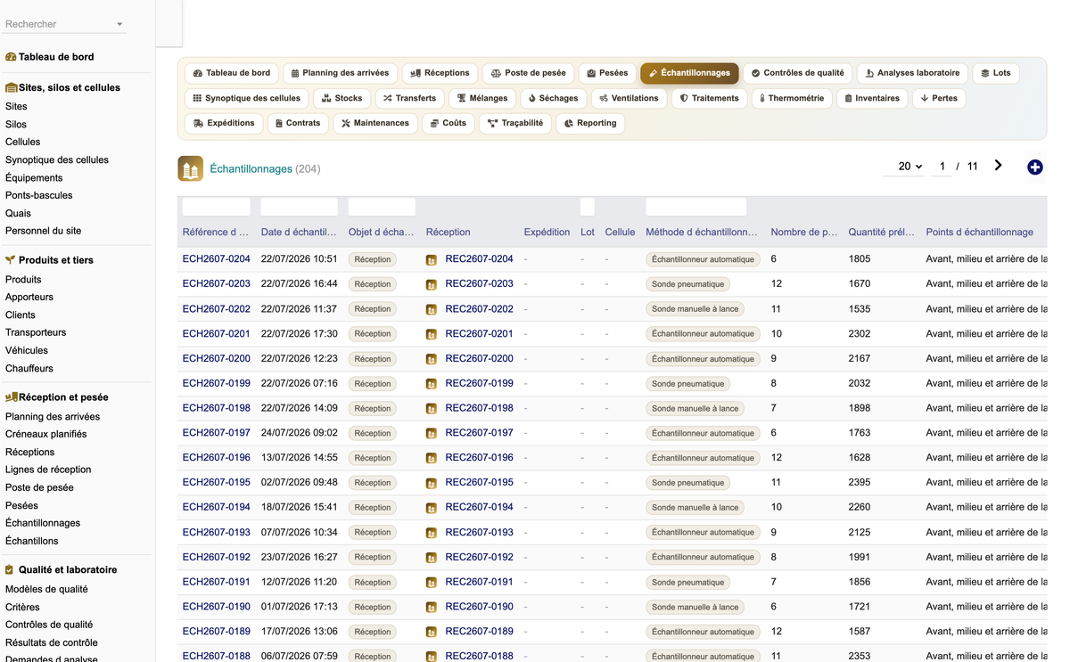1070x662 pixels.
Task: Open the Traçabilité tab
Action: point(515,123)
